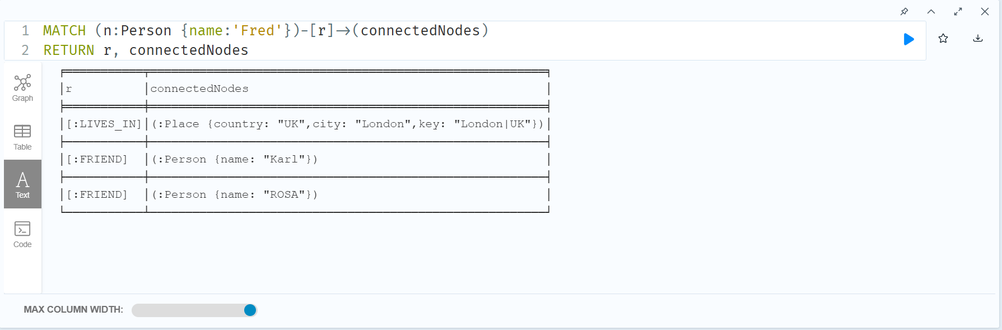The height and width of the screenshot is (330, 1002).
Task: Click the MATCH line in query editor
Action: [x=266, y=30]
